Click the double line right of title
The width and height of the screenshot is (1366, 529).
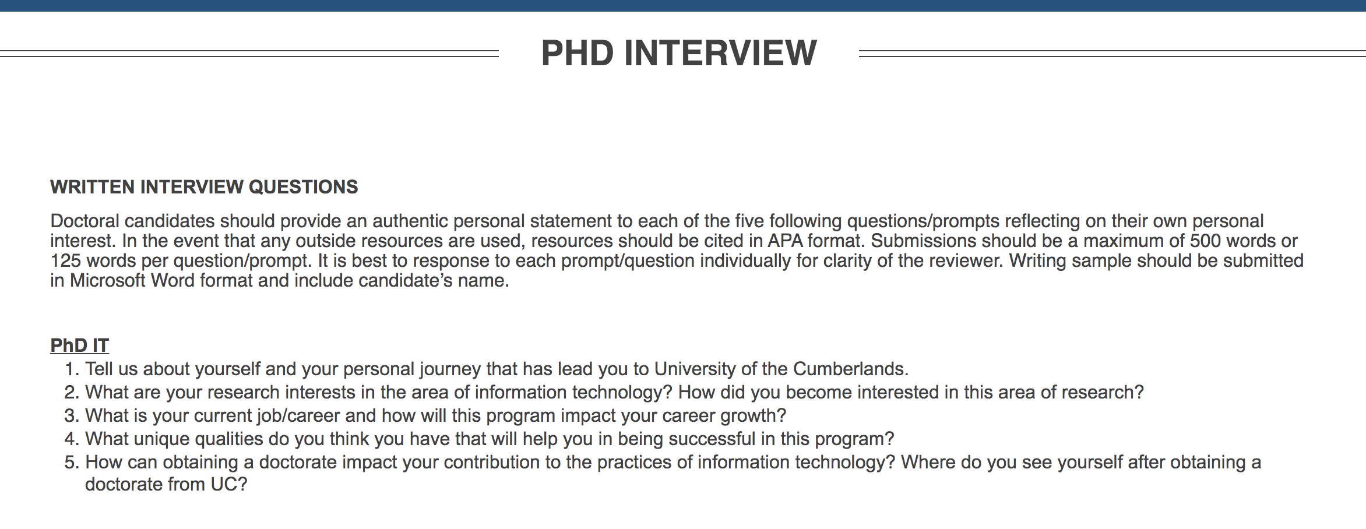(1112, 54)
